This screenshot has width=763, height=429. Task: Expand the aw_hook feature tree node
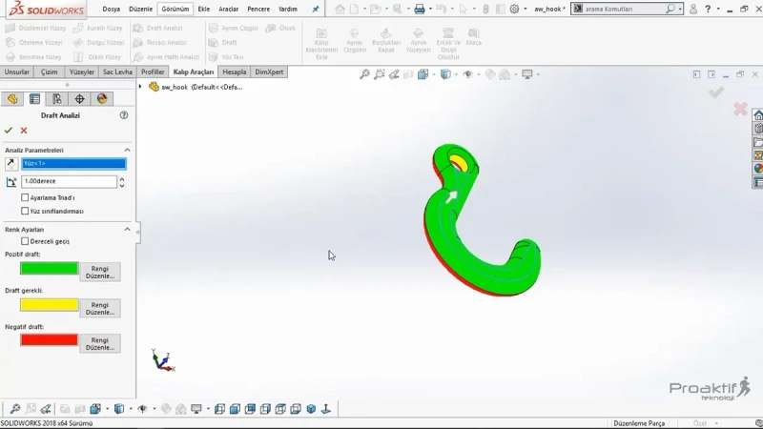tap(140, 87)
